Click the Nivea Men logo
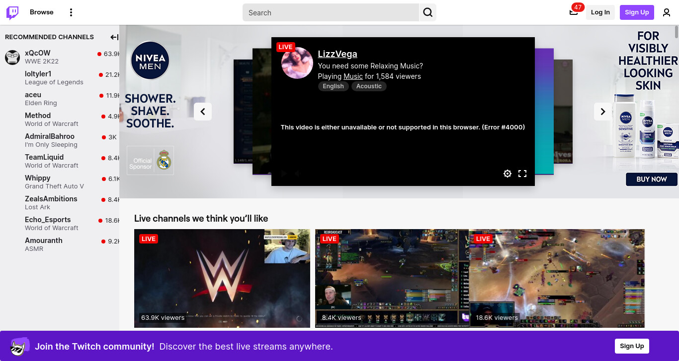 click(x=150, y=61)
